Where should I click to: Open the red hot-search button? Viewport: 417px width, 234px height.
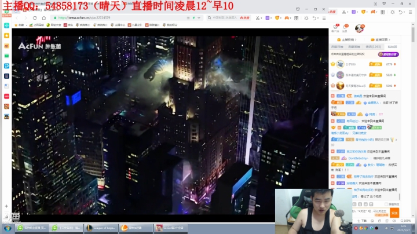(x=244, y=18)
